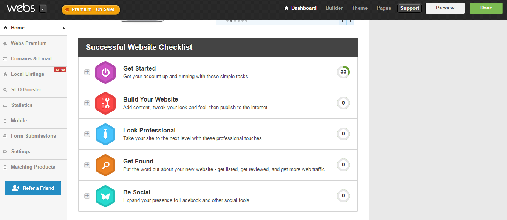Screen dimensions: 507x220
Task: Open the site selector dropdown beside Webs logo
Action: 43,8
